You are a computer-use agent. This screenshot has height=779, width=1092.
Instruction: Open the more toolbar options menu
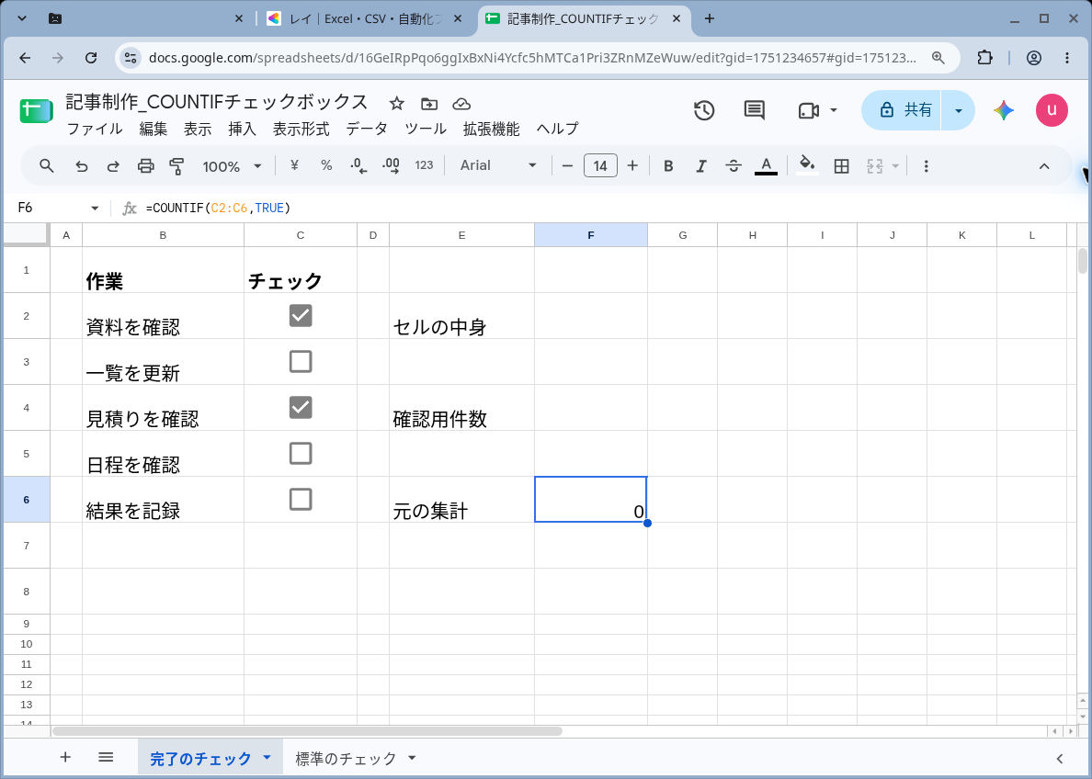coord(926,165)
